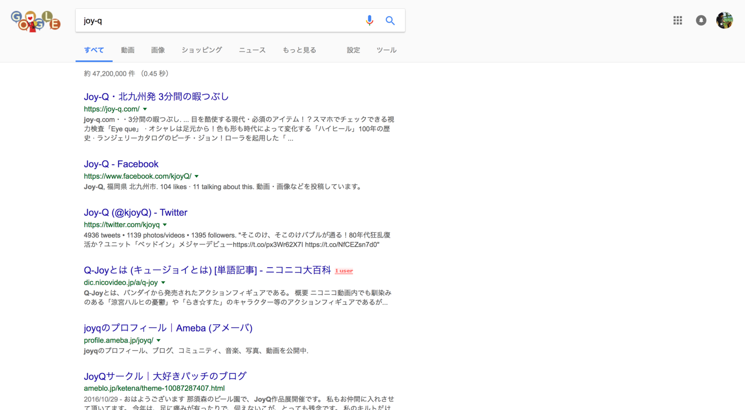Open Joy-Q (@kjoyQ) - Twitter result

[135, 212]
